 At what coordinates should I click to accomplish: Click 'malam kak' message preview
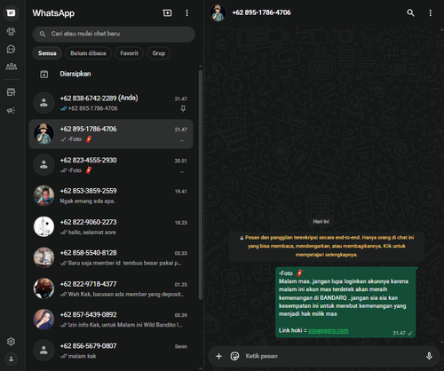click(x=82, y=356)
